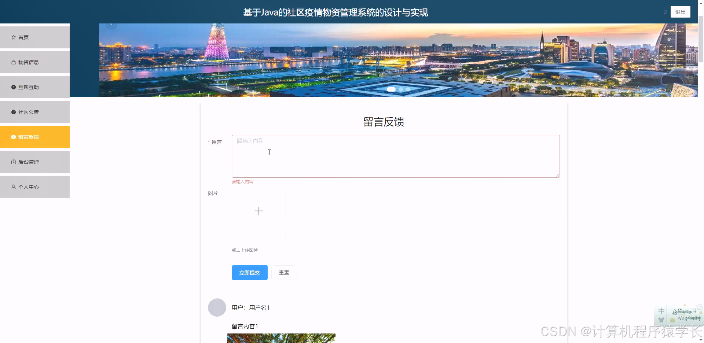This screenshot has width=704, height=343.
Task: Click the question-mark icon beside 社区公告
Action: (x=13, y=112)
